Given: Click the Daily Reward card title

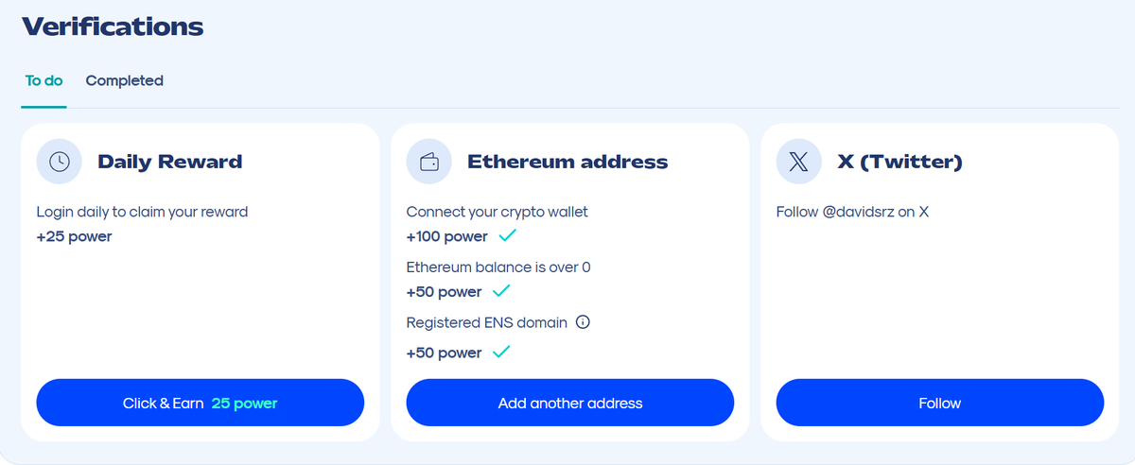Looking at the screenshot, I should coord(170,162).
